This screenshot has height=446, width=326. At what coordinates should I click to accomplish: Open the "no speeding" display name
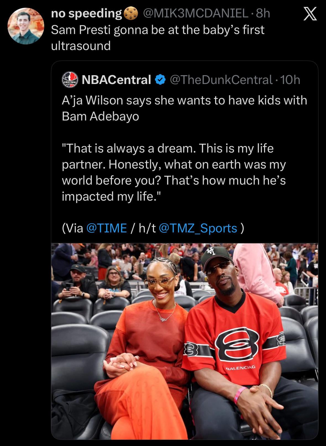click(x=87, y=14)
